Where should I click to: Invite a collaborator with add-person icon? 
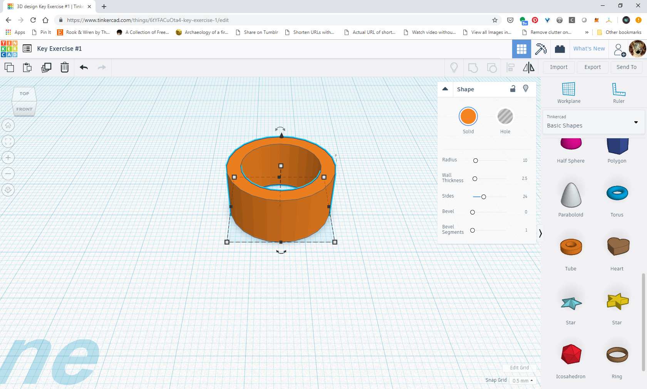[x=619, y=50]
